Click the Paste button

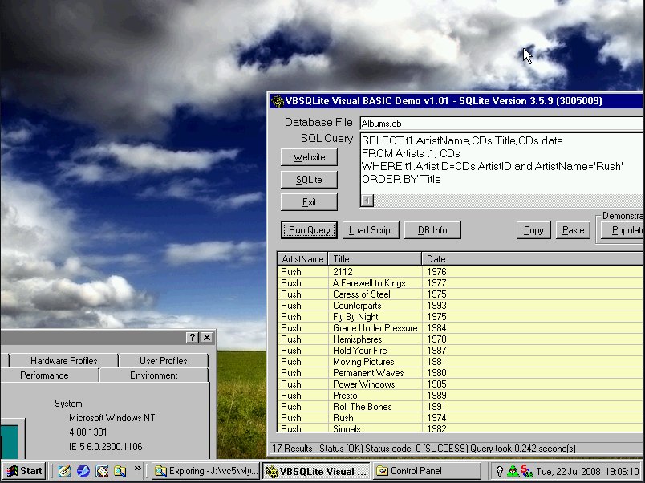tap(573, 230)
